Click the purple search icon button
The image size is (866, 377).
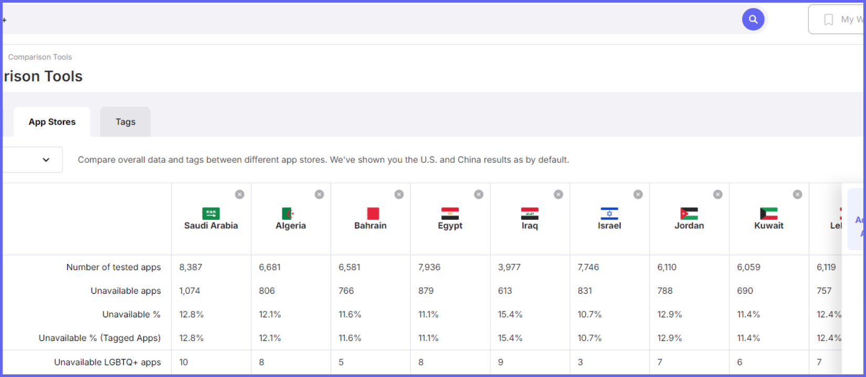(753, 19)
